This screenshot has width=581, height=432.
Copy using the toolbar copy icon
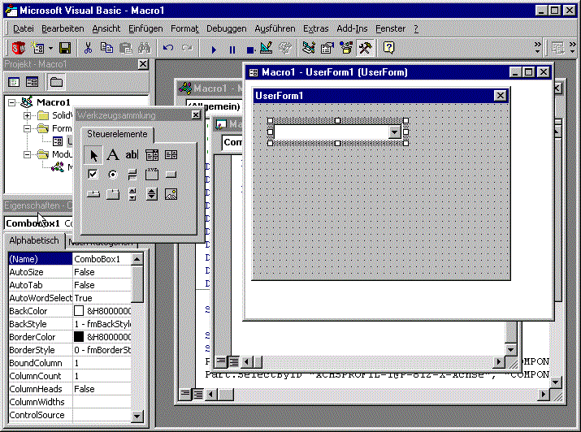[x=106, y=48]
